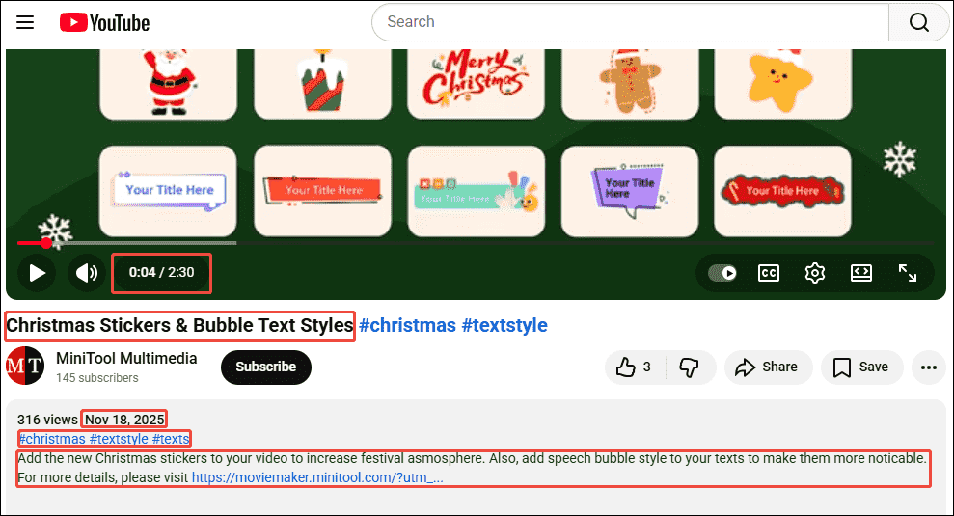Viewport: 954px width, 516px height.
Task: Focus the Search input field
Action: click(631, 22)
